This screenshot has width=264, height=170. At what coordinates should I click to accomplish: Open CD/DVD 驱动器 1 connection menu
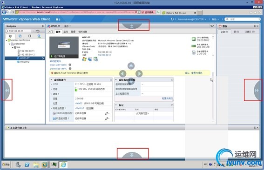(x=107, y=113)
